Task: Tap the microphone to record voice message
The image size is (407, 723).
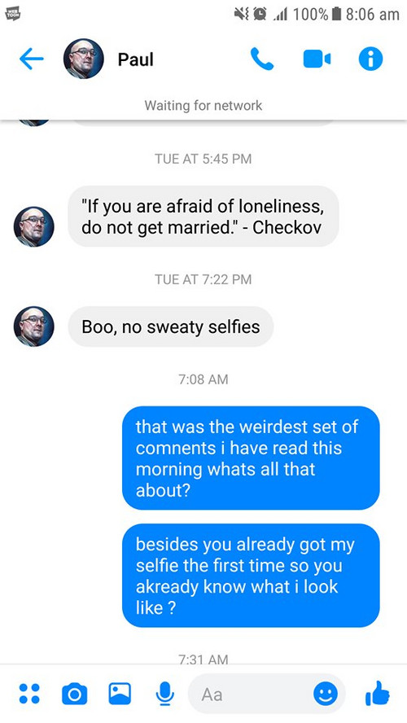Action: (x=164, y=694)
